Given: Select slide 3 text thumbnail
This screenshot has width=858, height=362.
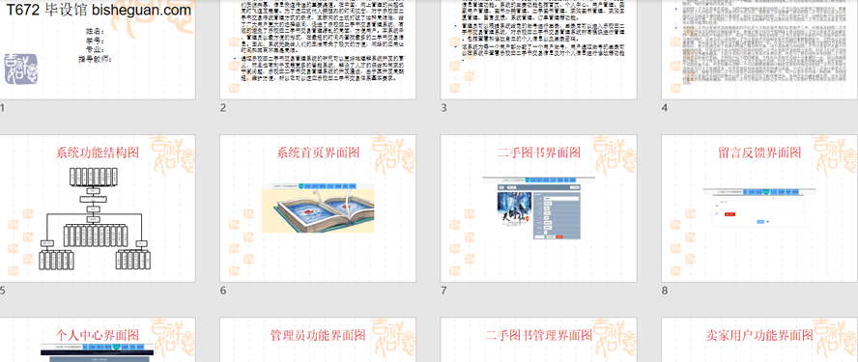Looking at the screenshot, I should [x=538, y=50].
